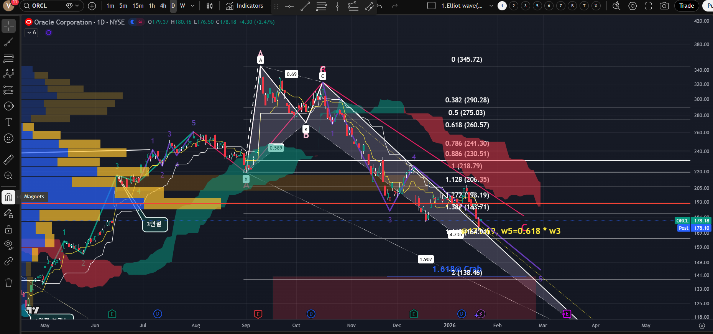This screenshot has height=334, width=713.
Task: Open the candlestick chart type selector
Action: pos(209,6)
